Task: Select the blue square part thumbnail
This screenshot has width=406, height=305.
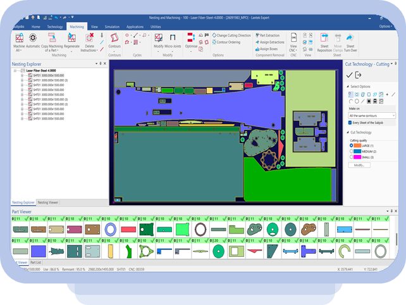Action: (39, 251)
